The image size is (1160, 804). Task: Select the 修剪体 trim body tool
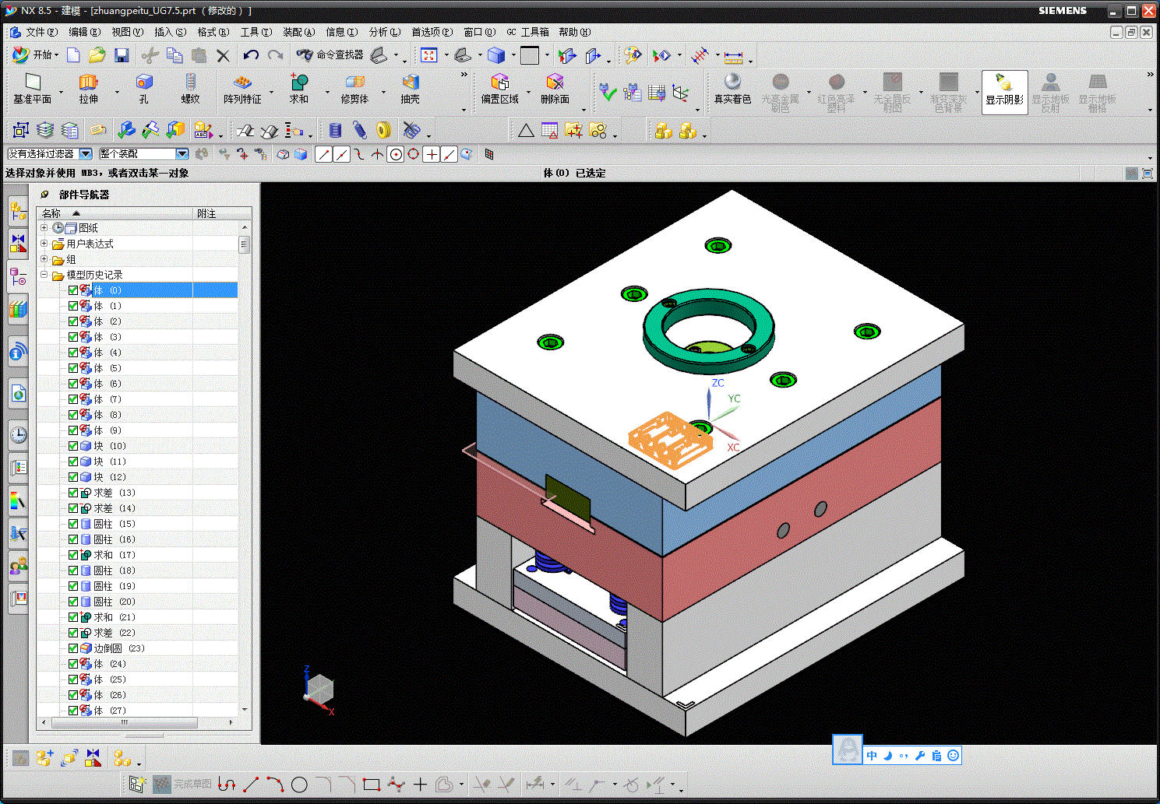coord(354,89)
